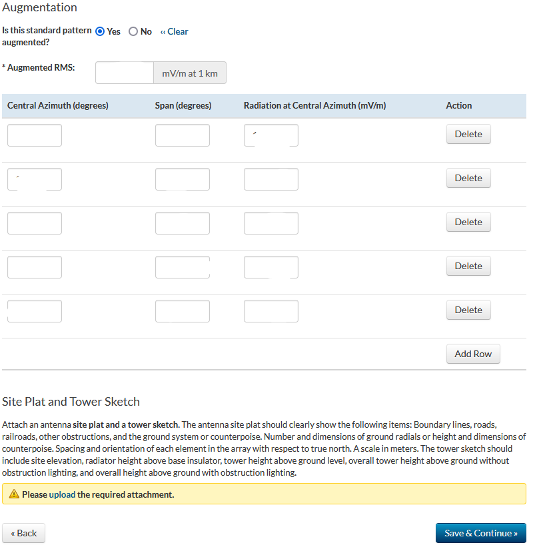Delete the fourth augmentation row

[x=468, y=266]
